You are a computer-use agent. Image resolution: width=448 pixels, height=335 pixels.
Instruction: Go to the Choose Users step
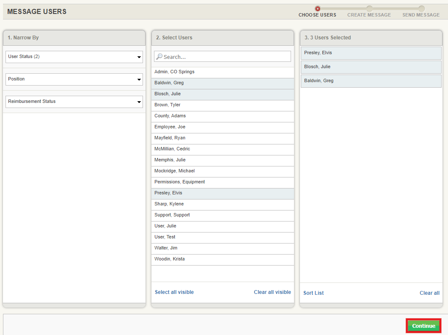point(317,12)
